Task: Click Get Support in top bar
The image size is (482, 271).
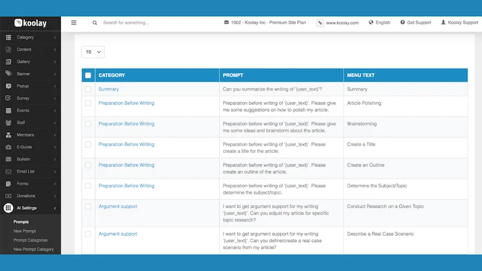Action: coord(415,22)
